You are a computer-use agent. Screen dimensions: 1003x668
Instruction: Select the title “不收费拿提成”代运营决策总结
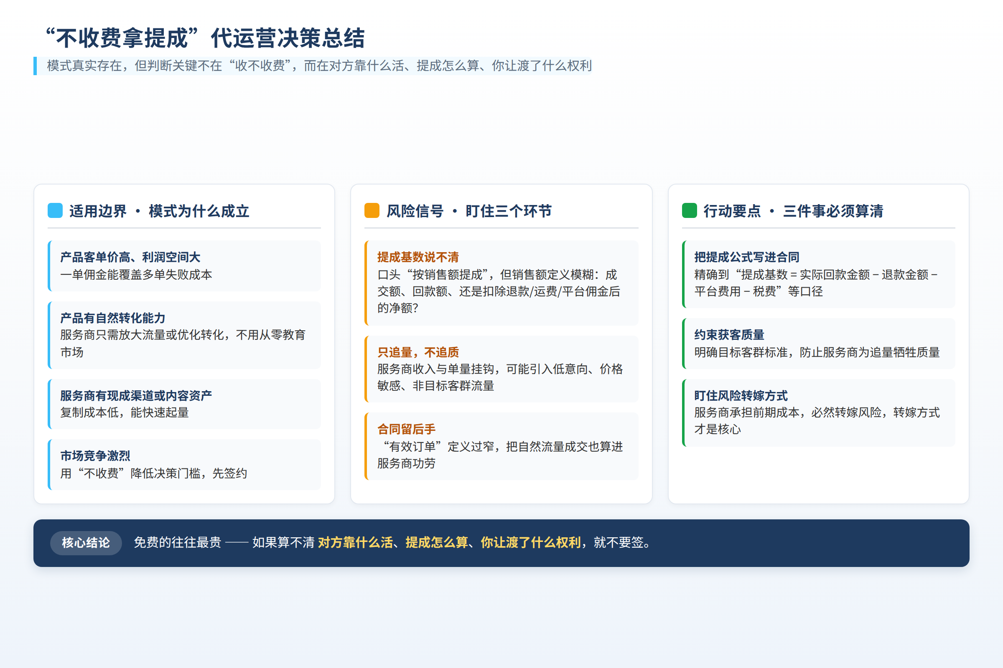(205, 38)
